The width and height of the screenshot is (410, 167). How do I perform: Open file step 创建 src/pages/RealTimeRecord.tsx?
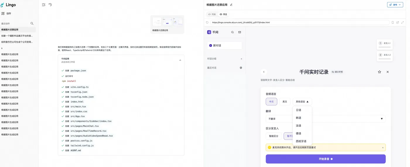click(86, 131)
